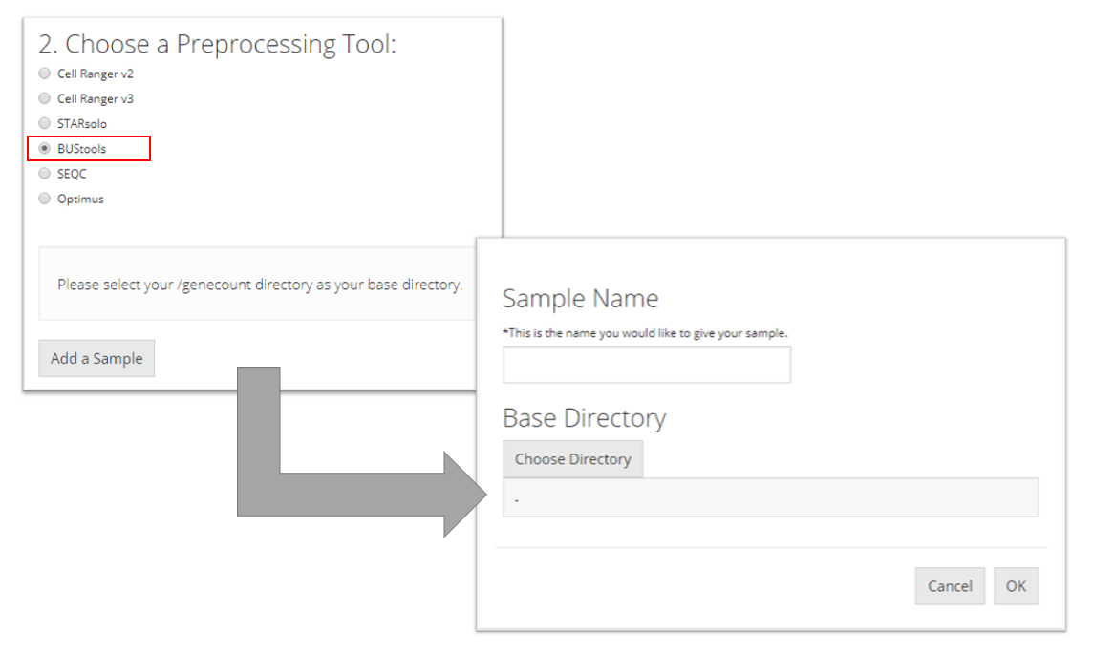Click the 'Sample Name' heading
The height and width of the screenshot is (654, 1093).
coord(580,299)
